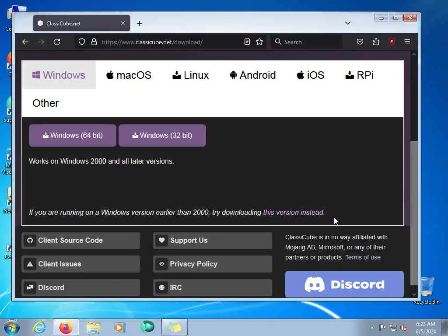448x336 pixels.
Task: Open the Windows Start menu orb
Action: [x=12, y=327]
